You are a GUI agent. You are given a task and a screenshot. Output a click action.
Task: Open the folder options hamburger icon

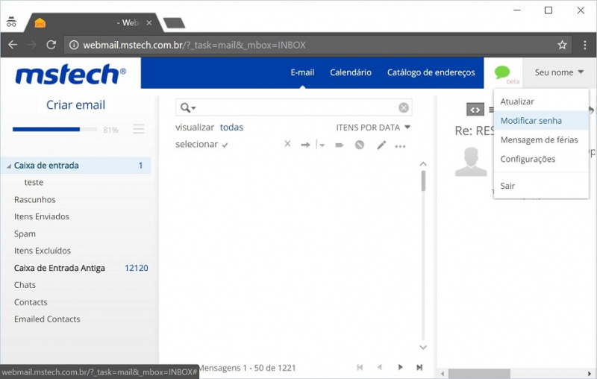[139, 129]
